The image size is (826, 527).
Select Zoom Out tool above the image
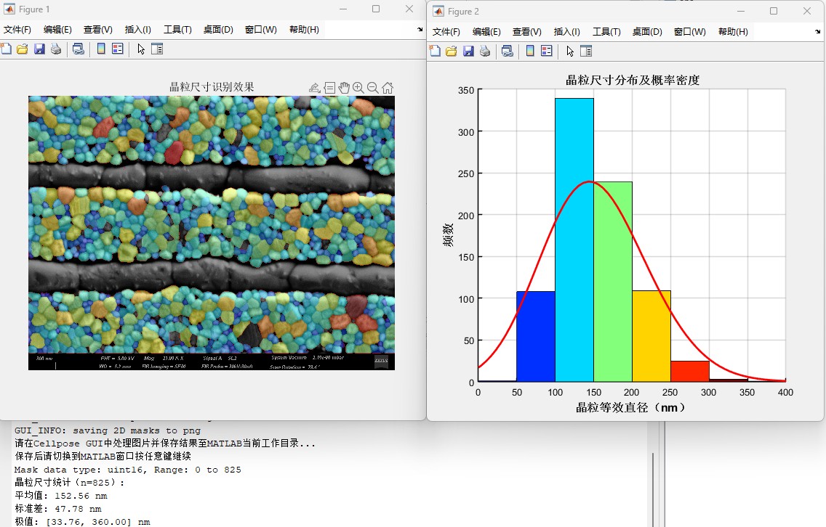coord(373,88)
